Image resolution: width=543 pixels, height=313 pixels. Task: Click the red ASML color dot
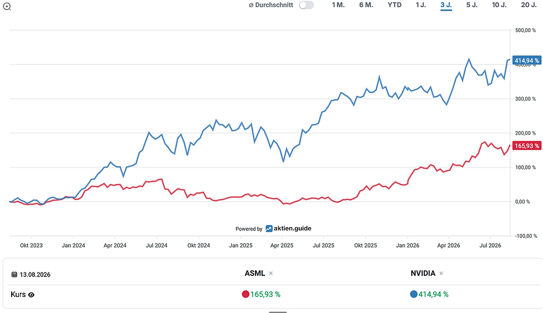tap(245, 294)
